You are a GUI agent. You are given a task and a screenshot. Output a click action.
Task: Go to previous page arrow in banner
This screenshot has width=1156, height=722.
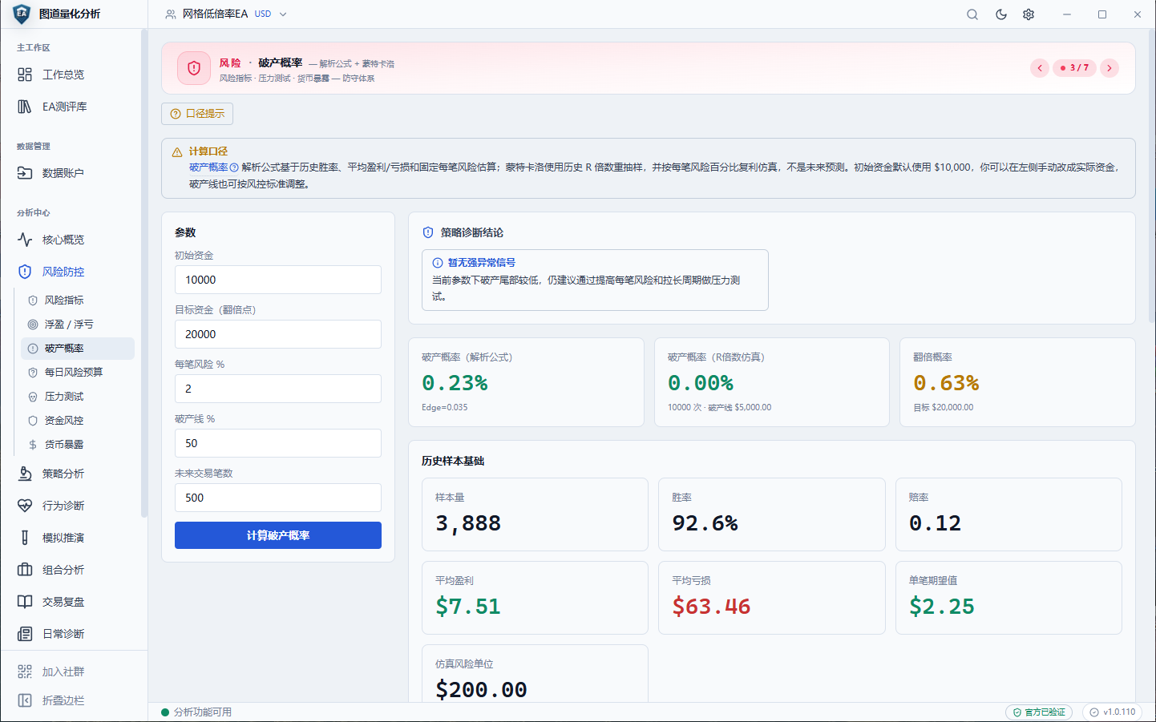click(x=1040, y=68)
